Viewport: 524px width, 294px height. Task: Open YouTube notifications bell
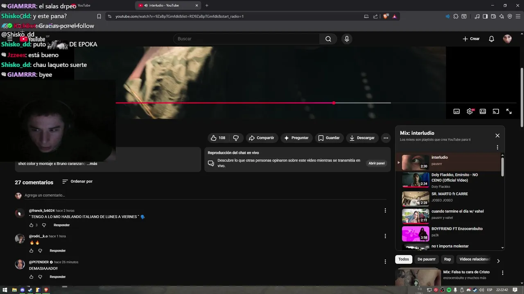491,39
